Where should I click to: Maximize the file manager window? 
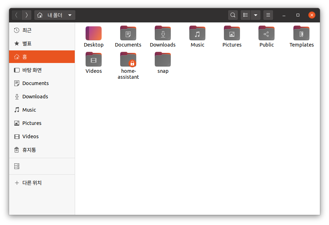(298, 15)
